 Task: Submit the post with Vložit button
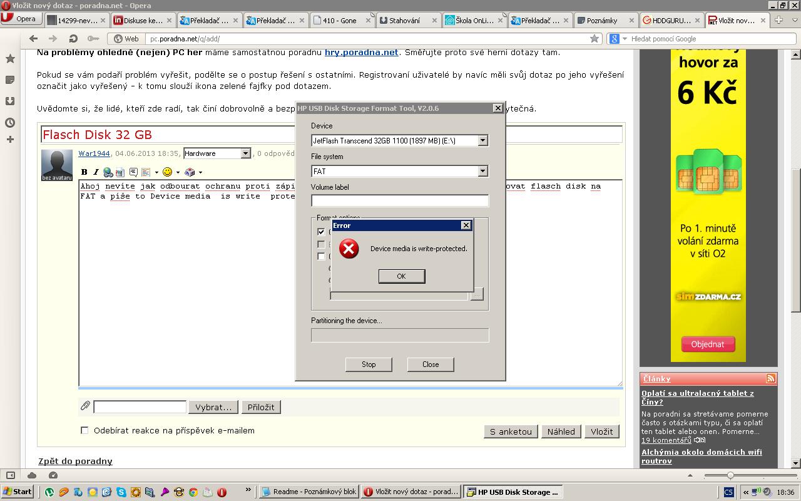[x=602, y=431]
